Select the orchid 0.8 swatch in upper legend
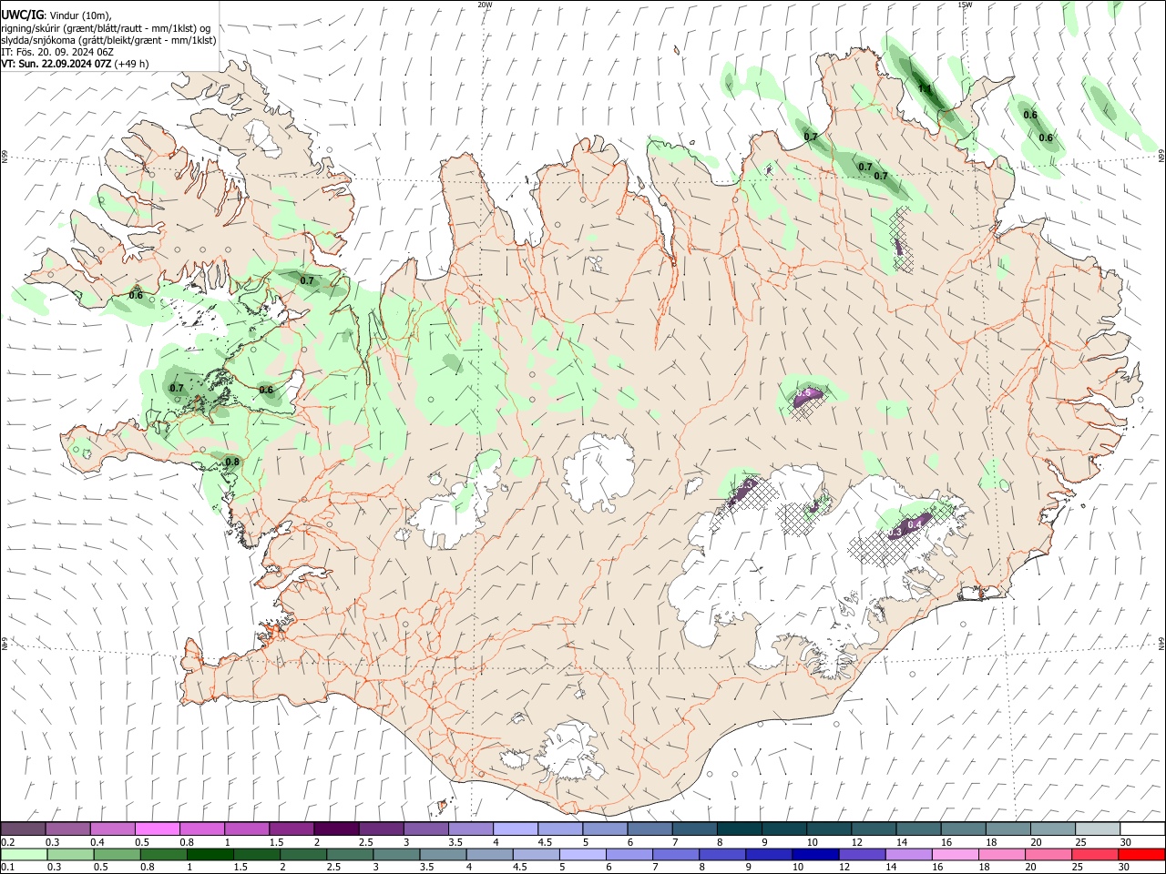Image resolution: width=1166 pixels, height=874 pixels. click(x=202, y=829)
